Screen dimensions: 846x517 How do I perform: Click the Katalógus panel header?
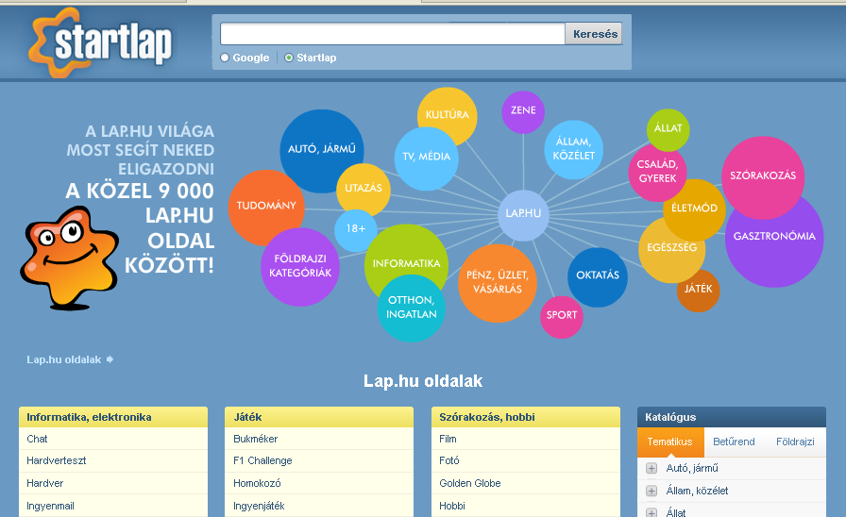click(732, 417)
